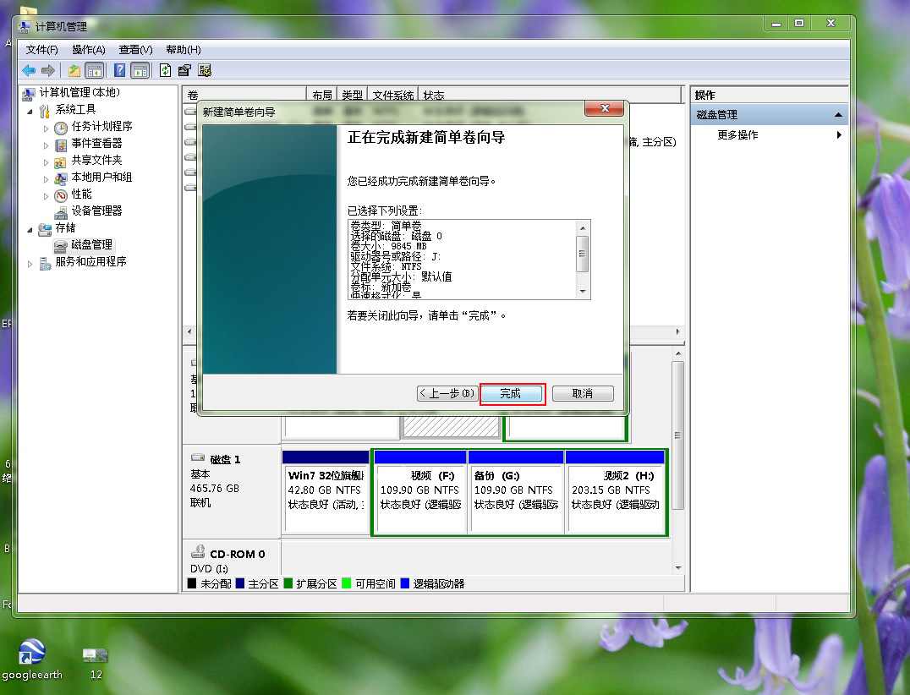Click the 完成 button in the wizard
The image size is (910, 695).
(512, 393)
